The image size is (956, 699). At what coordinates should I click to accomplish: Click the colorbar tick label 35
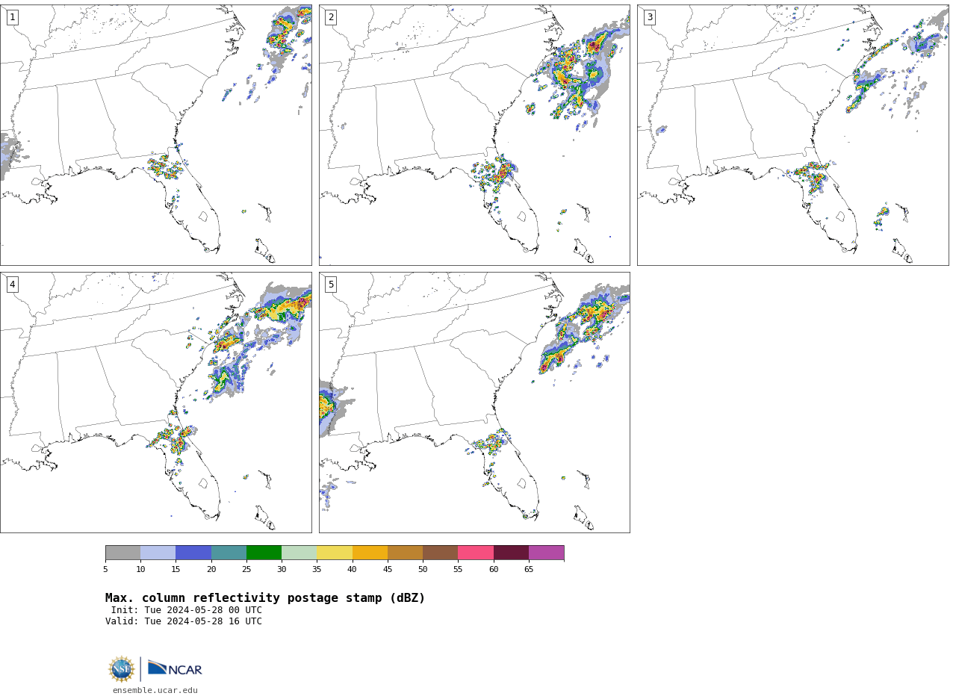click(317, 569)
